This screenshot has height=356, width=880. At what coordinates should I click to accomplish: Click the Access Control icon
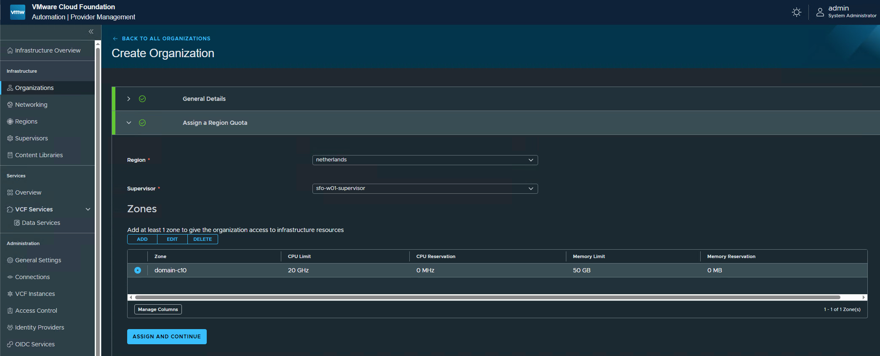pos(10,311)
